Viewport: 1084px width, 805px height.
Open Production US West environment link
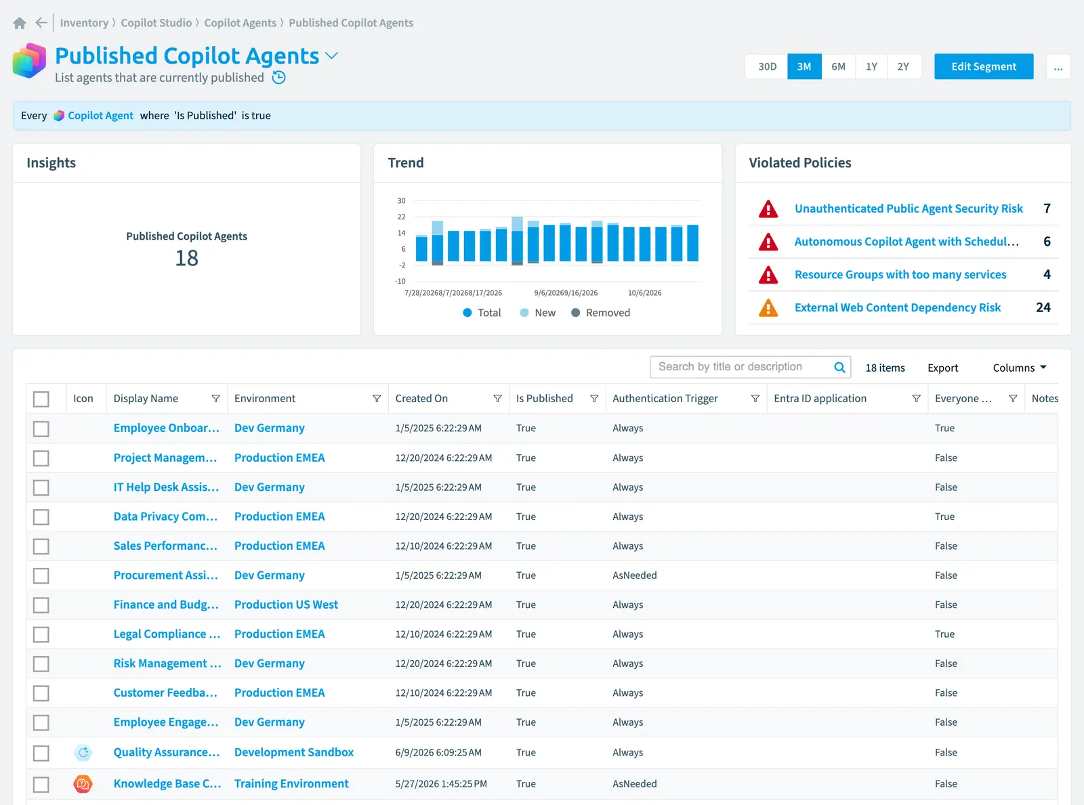286,605
